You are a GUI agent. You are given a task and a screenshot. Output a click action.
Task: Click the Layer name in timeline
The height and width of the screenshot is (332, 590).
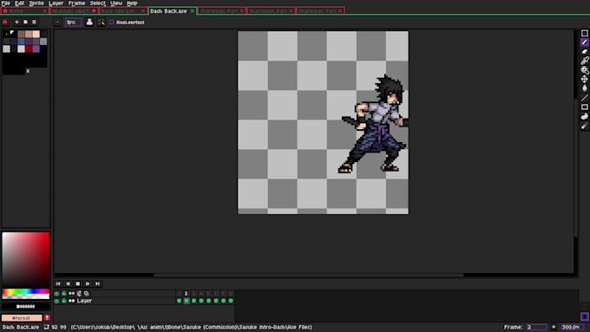coord(84,301)
